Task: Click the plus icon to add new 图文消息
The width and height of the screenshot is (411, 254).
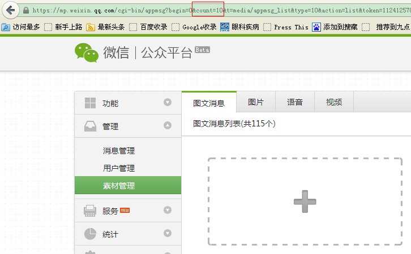Action: point(305,202)
